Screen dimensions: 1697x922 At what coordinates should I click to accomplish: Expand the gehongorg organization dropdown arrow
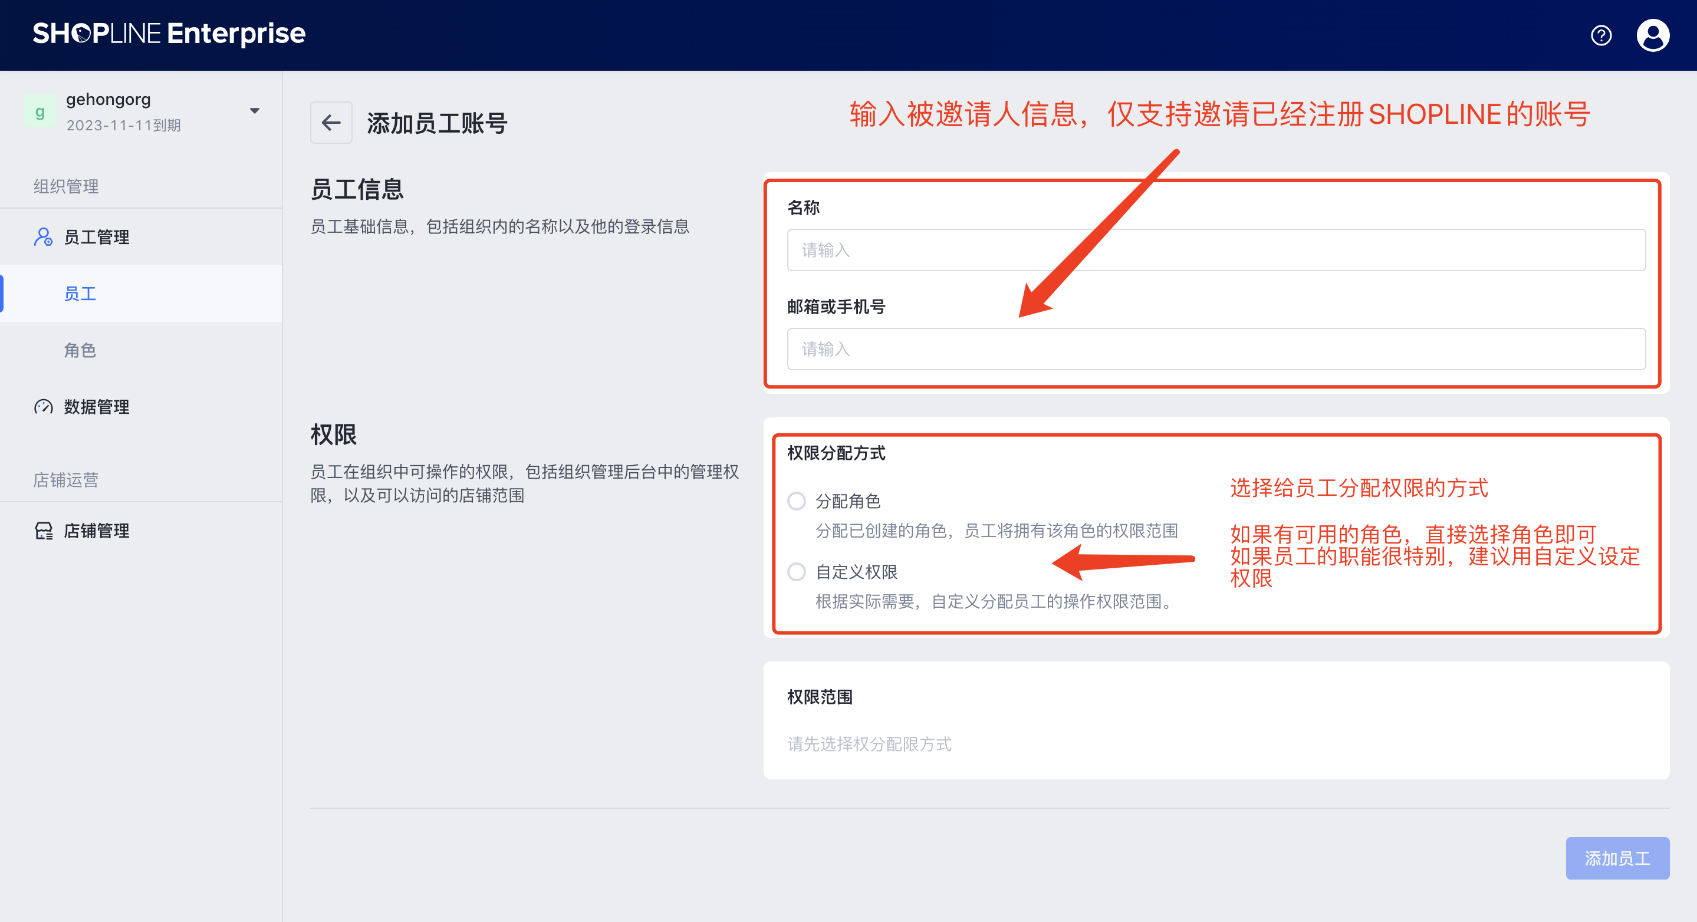point(254,111)
